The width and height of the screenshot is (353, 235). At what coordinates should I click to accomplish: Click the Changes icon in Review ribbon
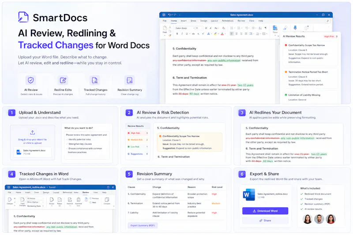coord(9,200)
